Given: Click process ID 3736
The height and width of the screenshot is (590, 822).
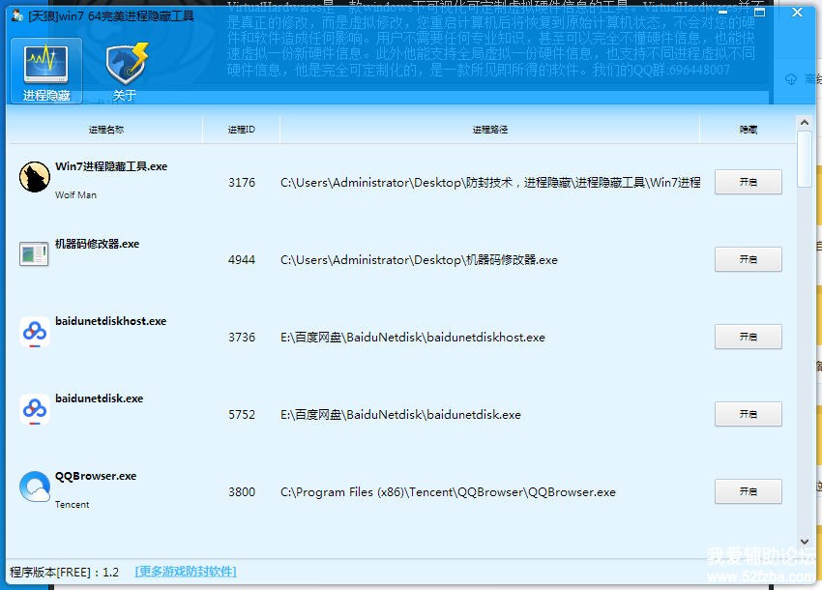Looking at the screenshot, I should (242, 338).
